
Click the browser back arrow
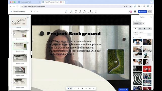click(10, 6)
